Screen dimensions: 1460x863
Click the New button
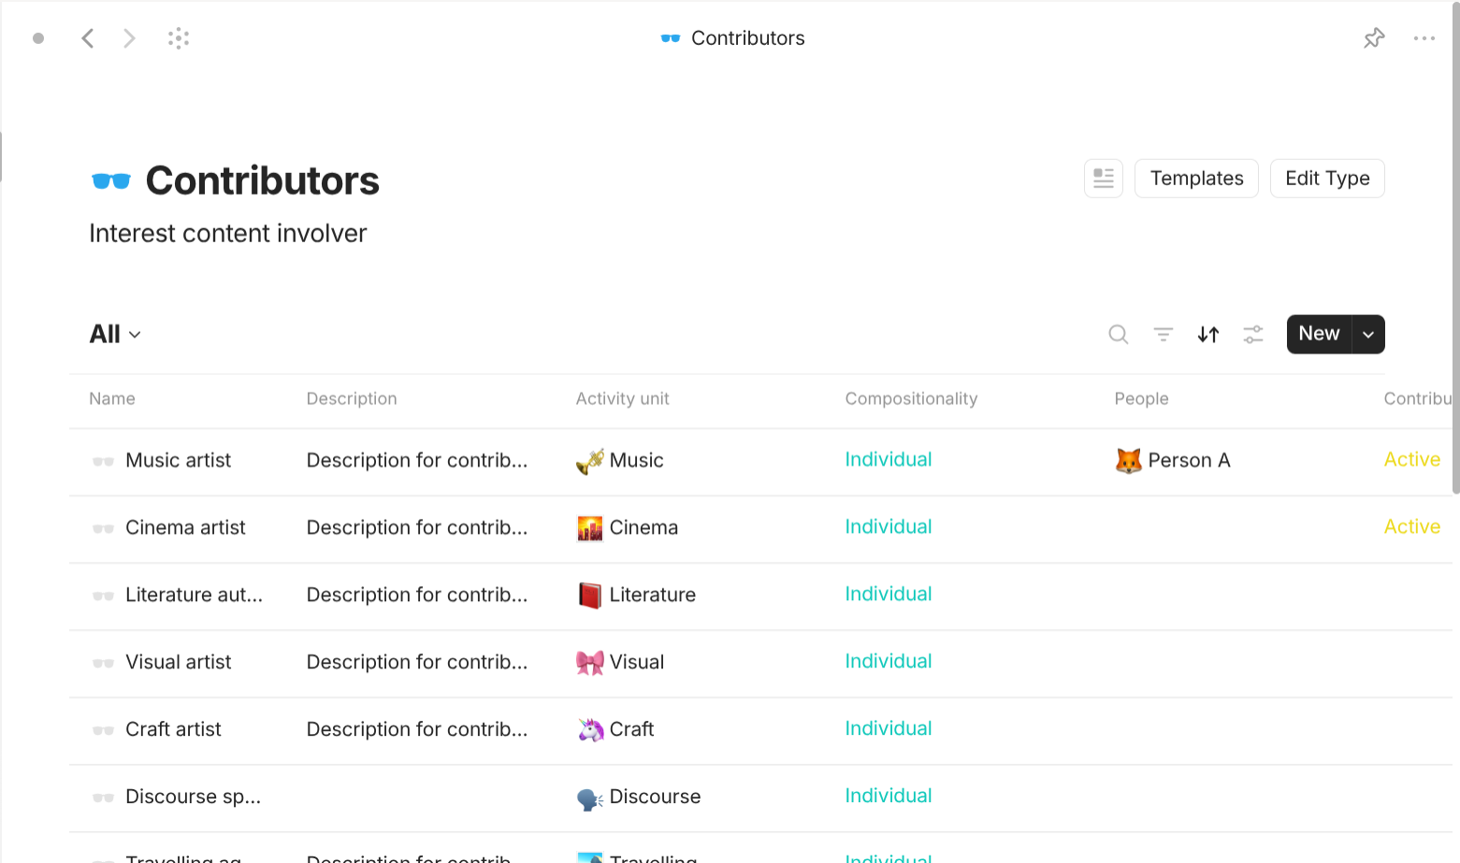[x=1318, y=334]
